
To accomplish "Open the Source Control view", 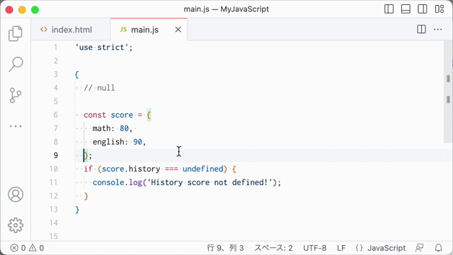I will tap(16, 95).
